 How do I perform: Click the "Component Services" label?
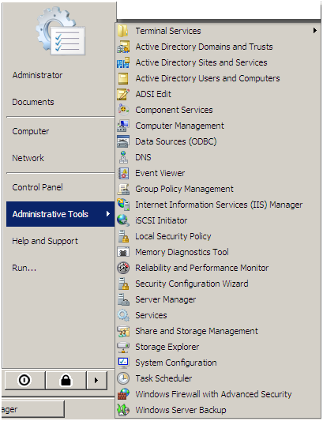click(174, 110)
